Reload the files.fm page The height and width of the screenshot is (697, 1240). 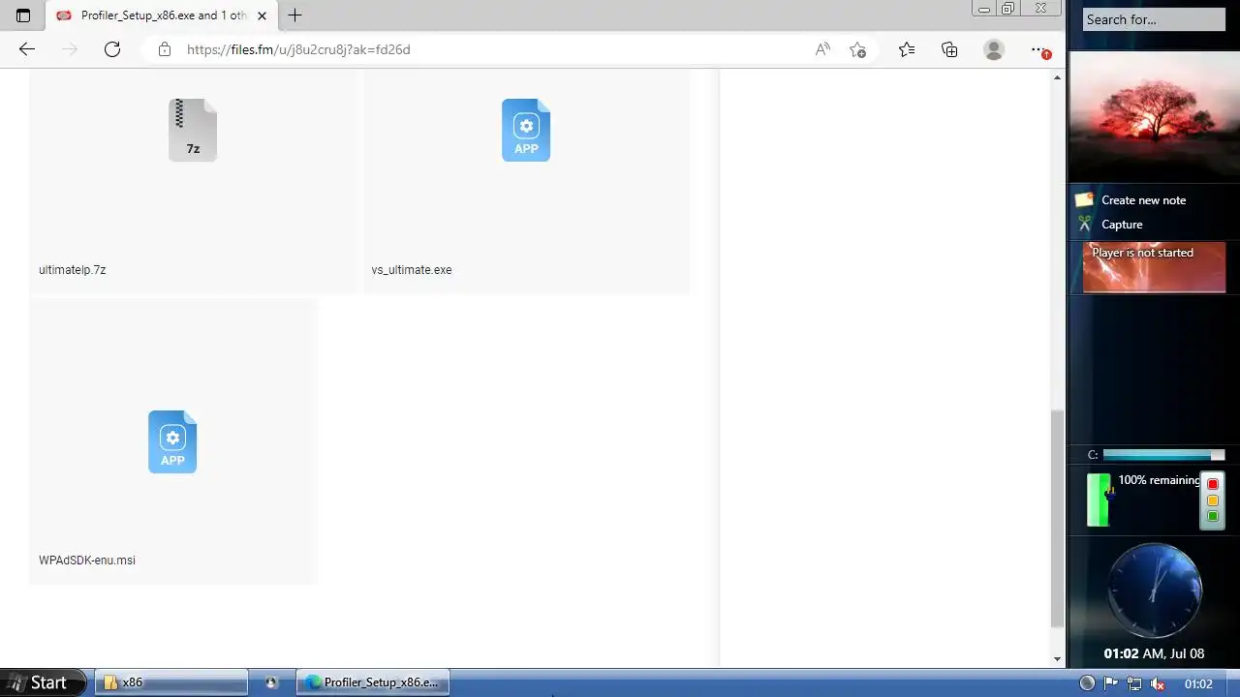point(112,49)
